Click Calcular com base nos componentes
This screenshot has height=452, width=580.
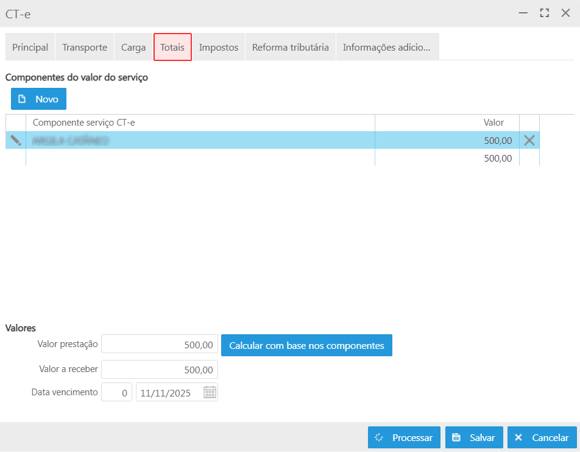click(306, 345)
